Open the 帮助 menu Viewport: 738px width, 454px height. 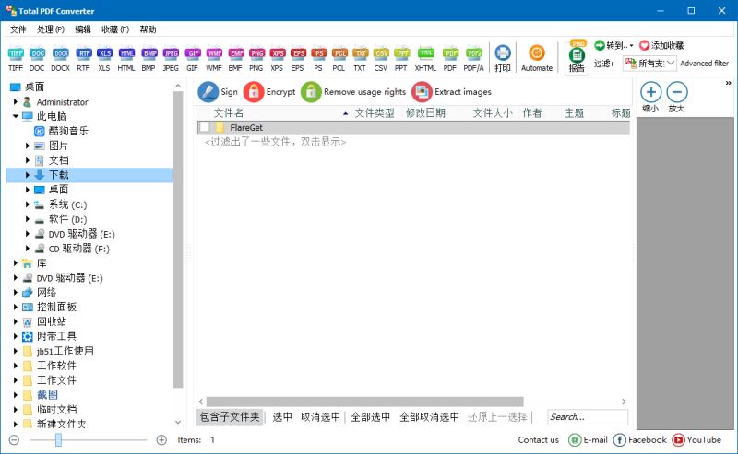pyautogui.click(x=148, y=29)
